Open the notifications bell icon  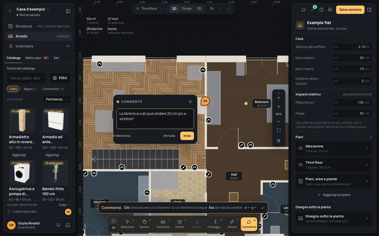[68, 225]
